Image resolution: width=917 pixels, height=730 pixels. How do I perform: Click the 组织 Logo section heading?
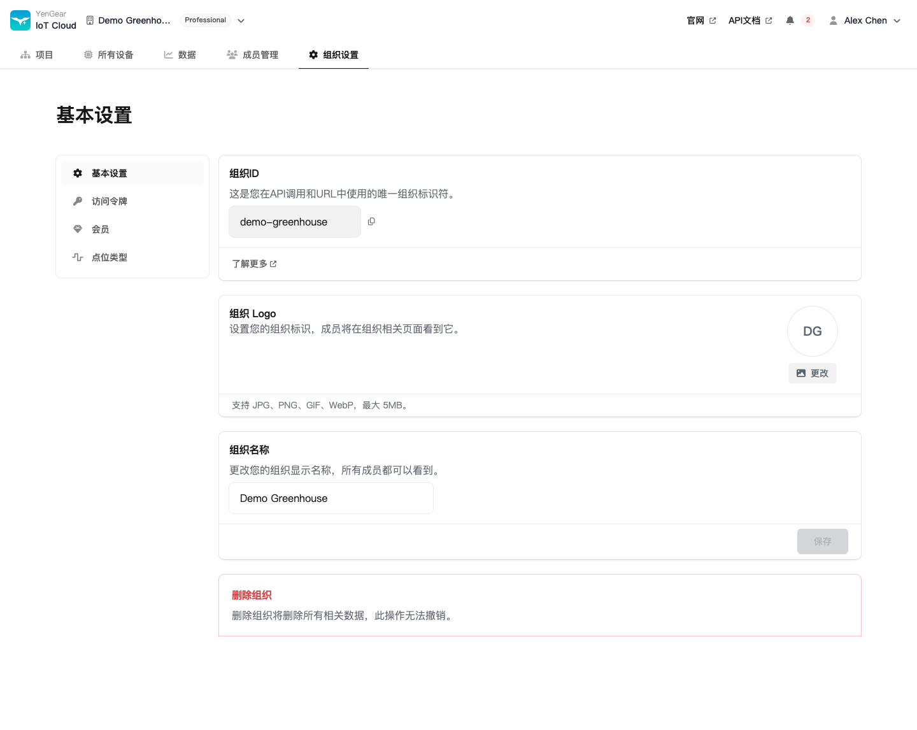pos(253,313)
